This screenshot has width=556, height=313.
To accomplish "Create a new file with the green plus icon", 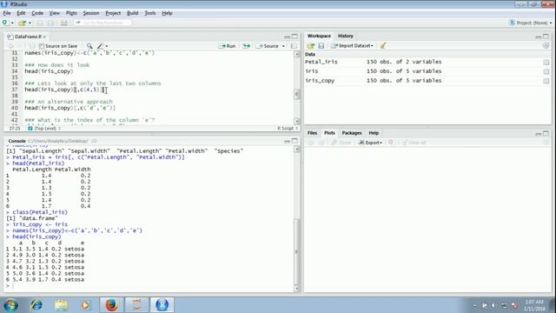I will pos(5,23).
